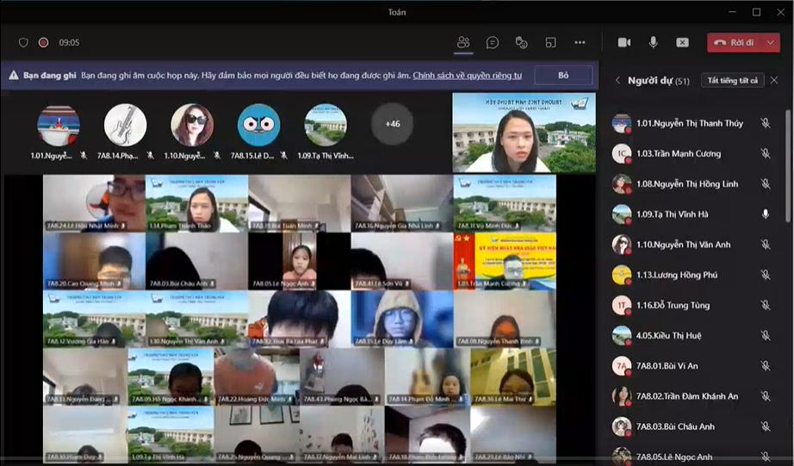Click the Tắt tiếng tất cả button

coord(732,80)
